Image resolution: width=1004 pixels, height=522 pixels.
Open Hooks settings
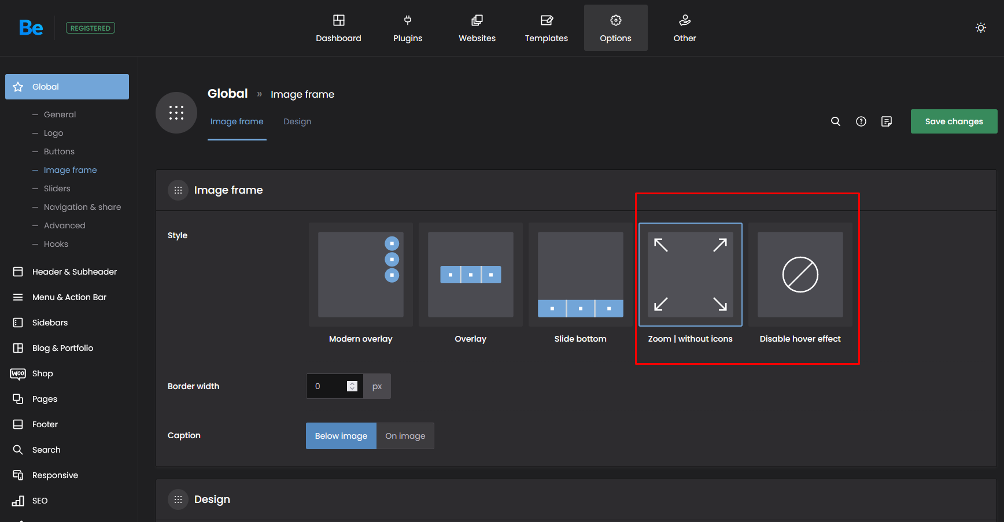56,244
